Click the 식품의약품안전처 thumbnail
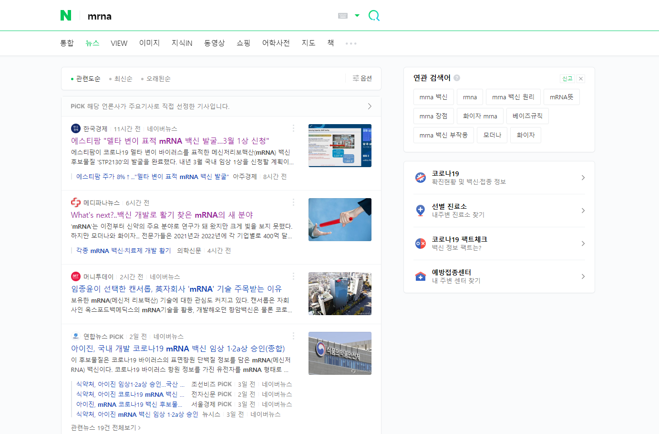Image resolution: width=659 pixels, height=434 pixels. pos(340,353)
